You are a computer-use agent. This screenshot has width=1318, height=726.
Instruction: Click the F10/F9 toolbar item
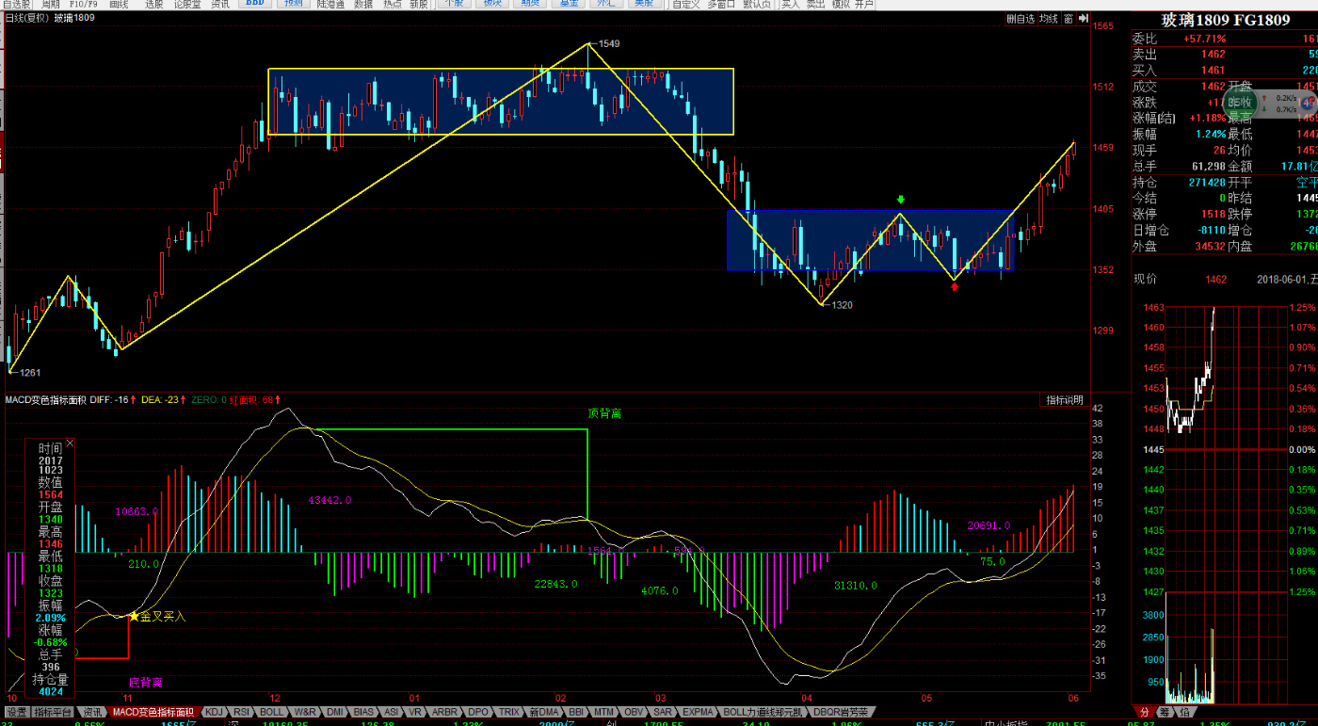pyautogui.click(x=83, y=5)
